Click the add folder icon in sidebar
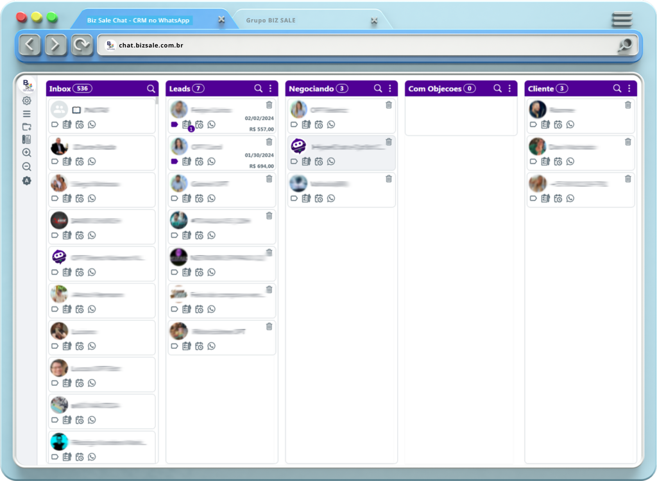The image size is (657, 481). 26,126
